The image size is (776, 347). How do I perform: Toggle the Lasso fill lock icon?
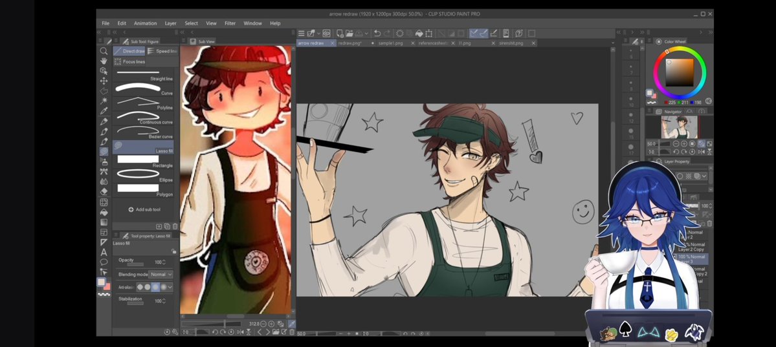pyautogui.click(x=173, y=251)
